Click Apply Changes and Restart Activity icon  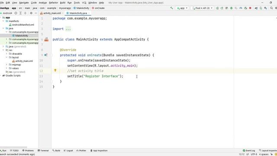[222, 8]
